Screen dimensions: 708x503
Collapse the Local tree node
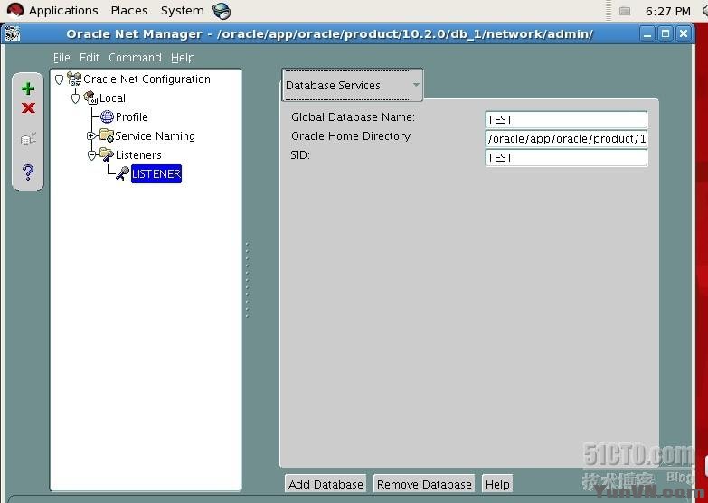tap(75, 98)
